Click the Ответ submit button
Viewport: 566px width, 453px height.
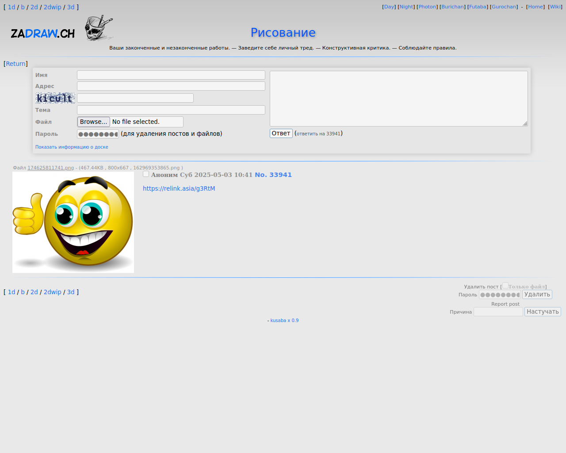[x=281, y=133]
